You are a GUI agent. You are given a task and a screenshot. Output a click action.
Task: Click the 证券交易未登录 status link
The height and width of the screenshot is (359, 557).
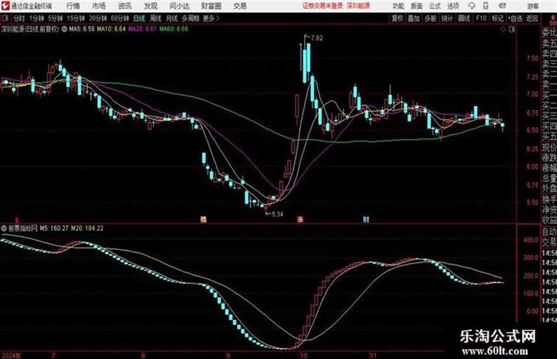322,6
